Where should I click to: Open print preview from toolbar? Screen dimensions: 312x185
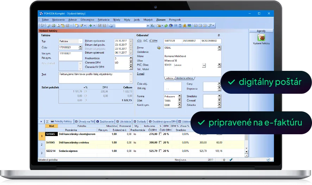click(58, 25)
